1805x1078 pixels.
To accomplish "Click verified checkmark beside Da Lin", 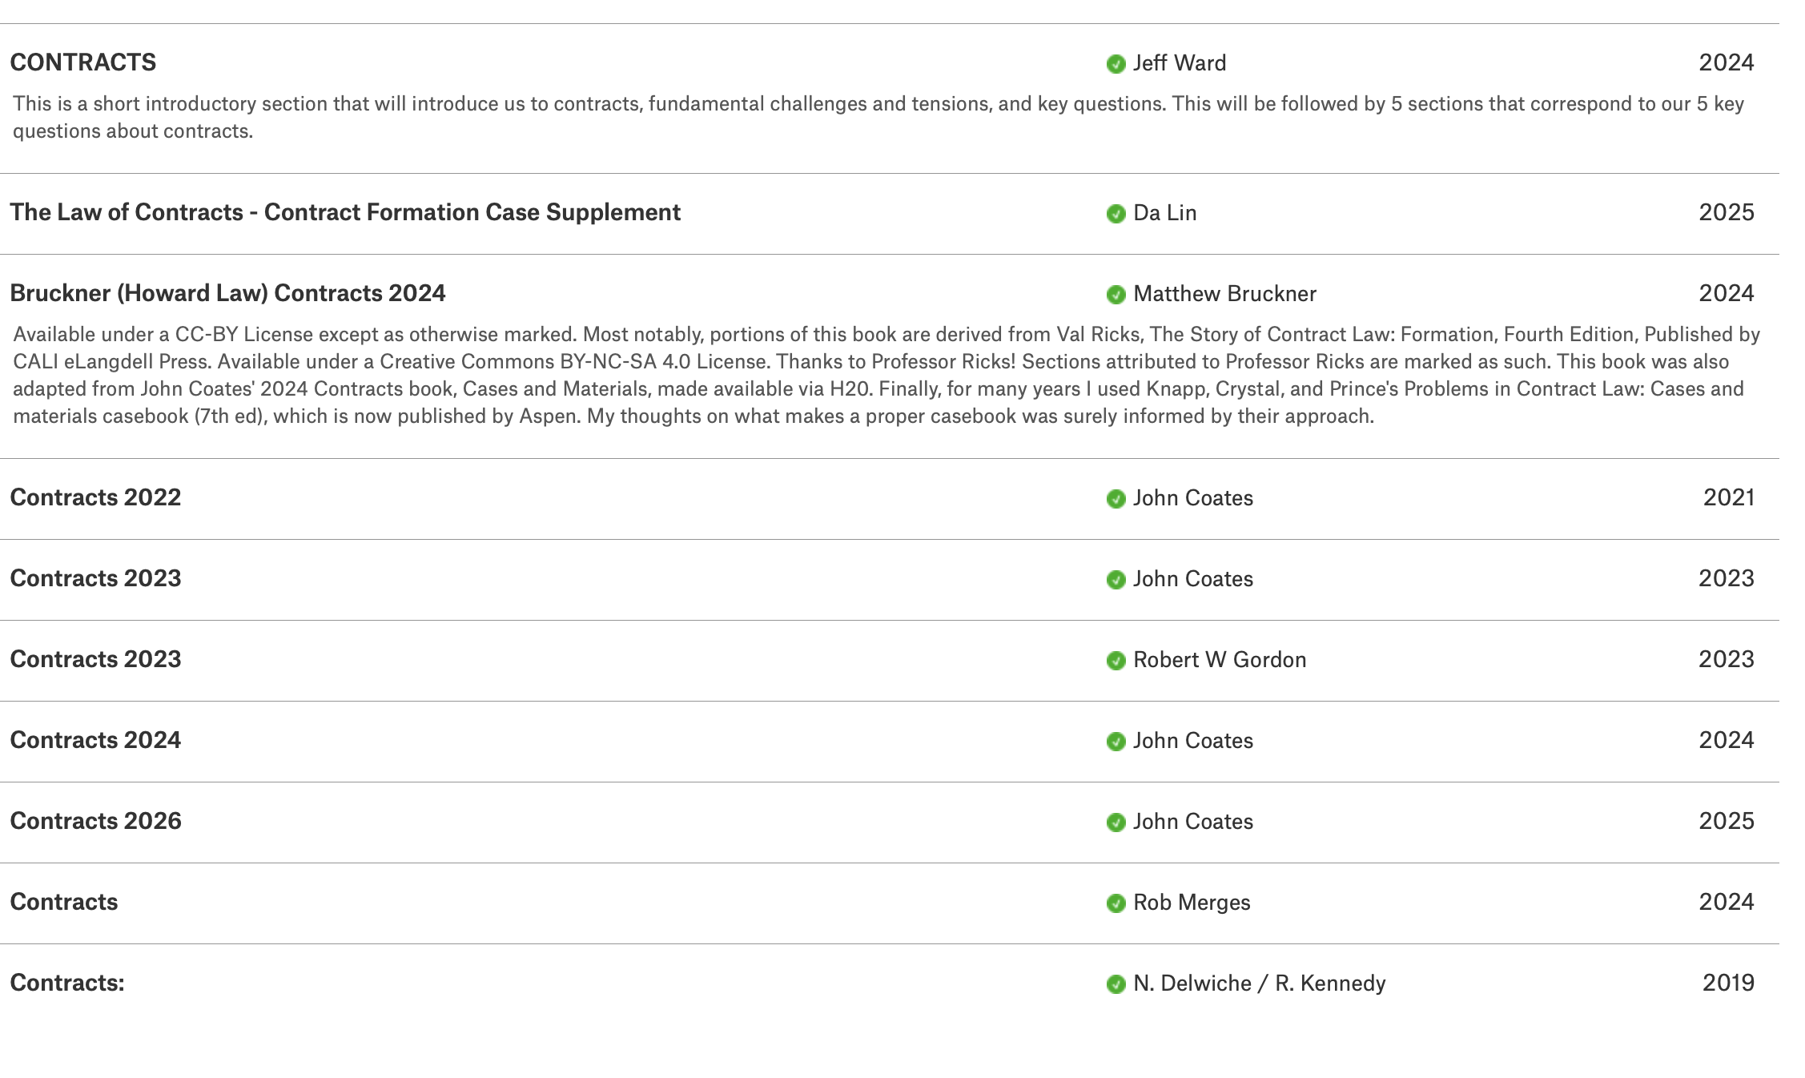I will coord(1116,214).
